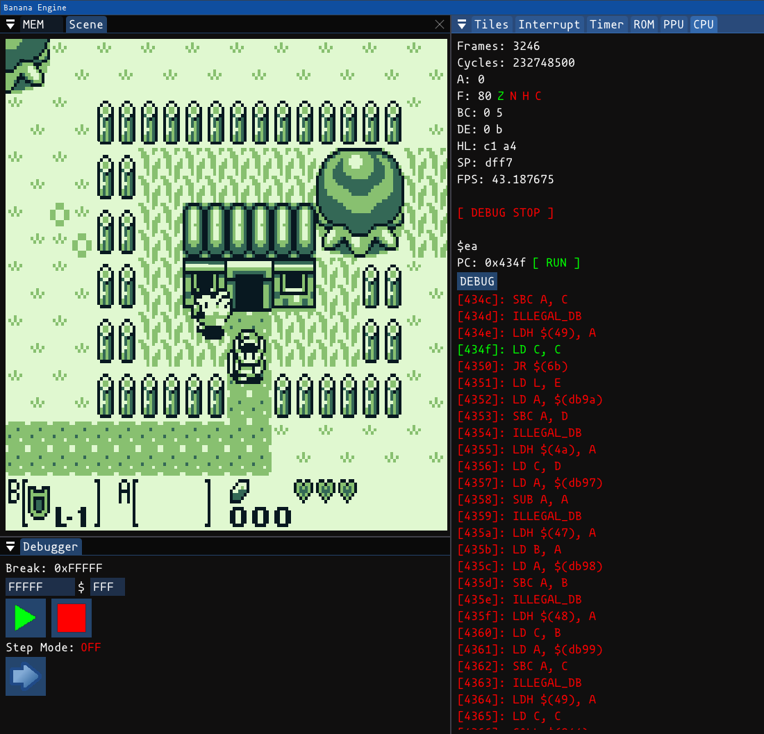Open the Interrupt tab

pos(549,24)
